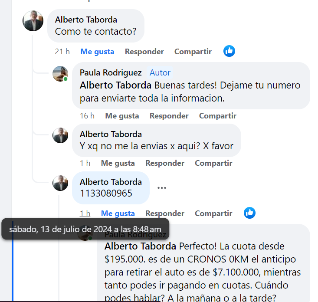Share the 'Como te contacto?' comment
This screenshot has width=318, height=302.
coord(193,52)
